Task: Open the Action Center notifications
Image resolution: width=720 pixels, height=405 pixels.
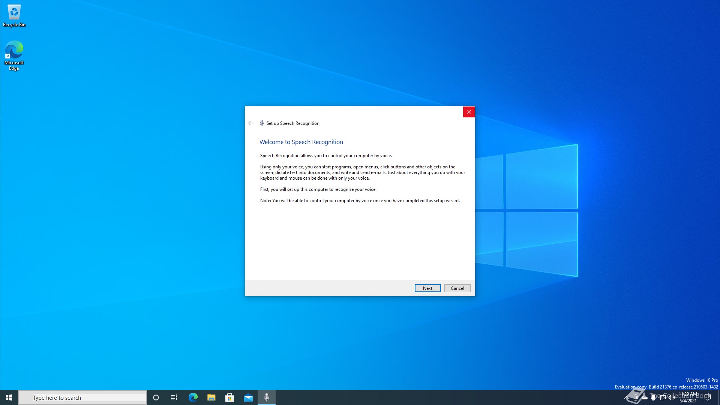Action: pyautogui.click(x=708, y=397)
